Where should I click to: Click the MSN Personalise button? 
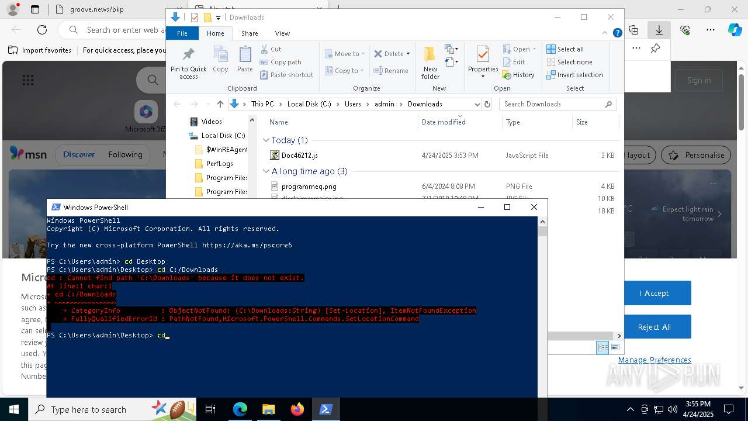pyautogui.click(x=697, y=155)
